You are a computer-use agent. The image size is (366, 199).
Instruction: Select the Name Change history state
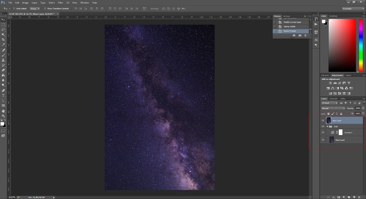[291, 31]
